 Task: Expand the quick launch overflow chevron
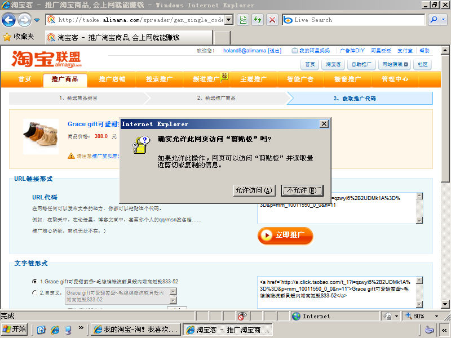(81, 327)
